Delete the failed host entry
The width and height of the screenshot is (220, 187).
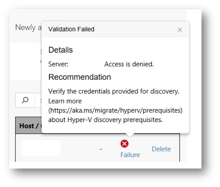pos(161,149)
